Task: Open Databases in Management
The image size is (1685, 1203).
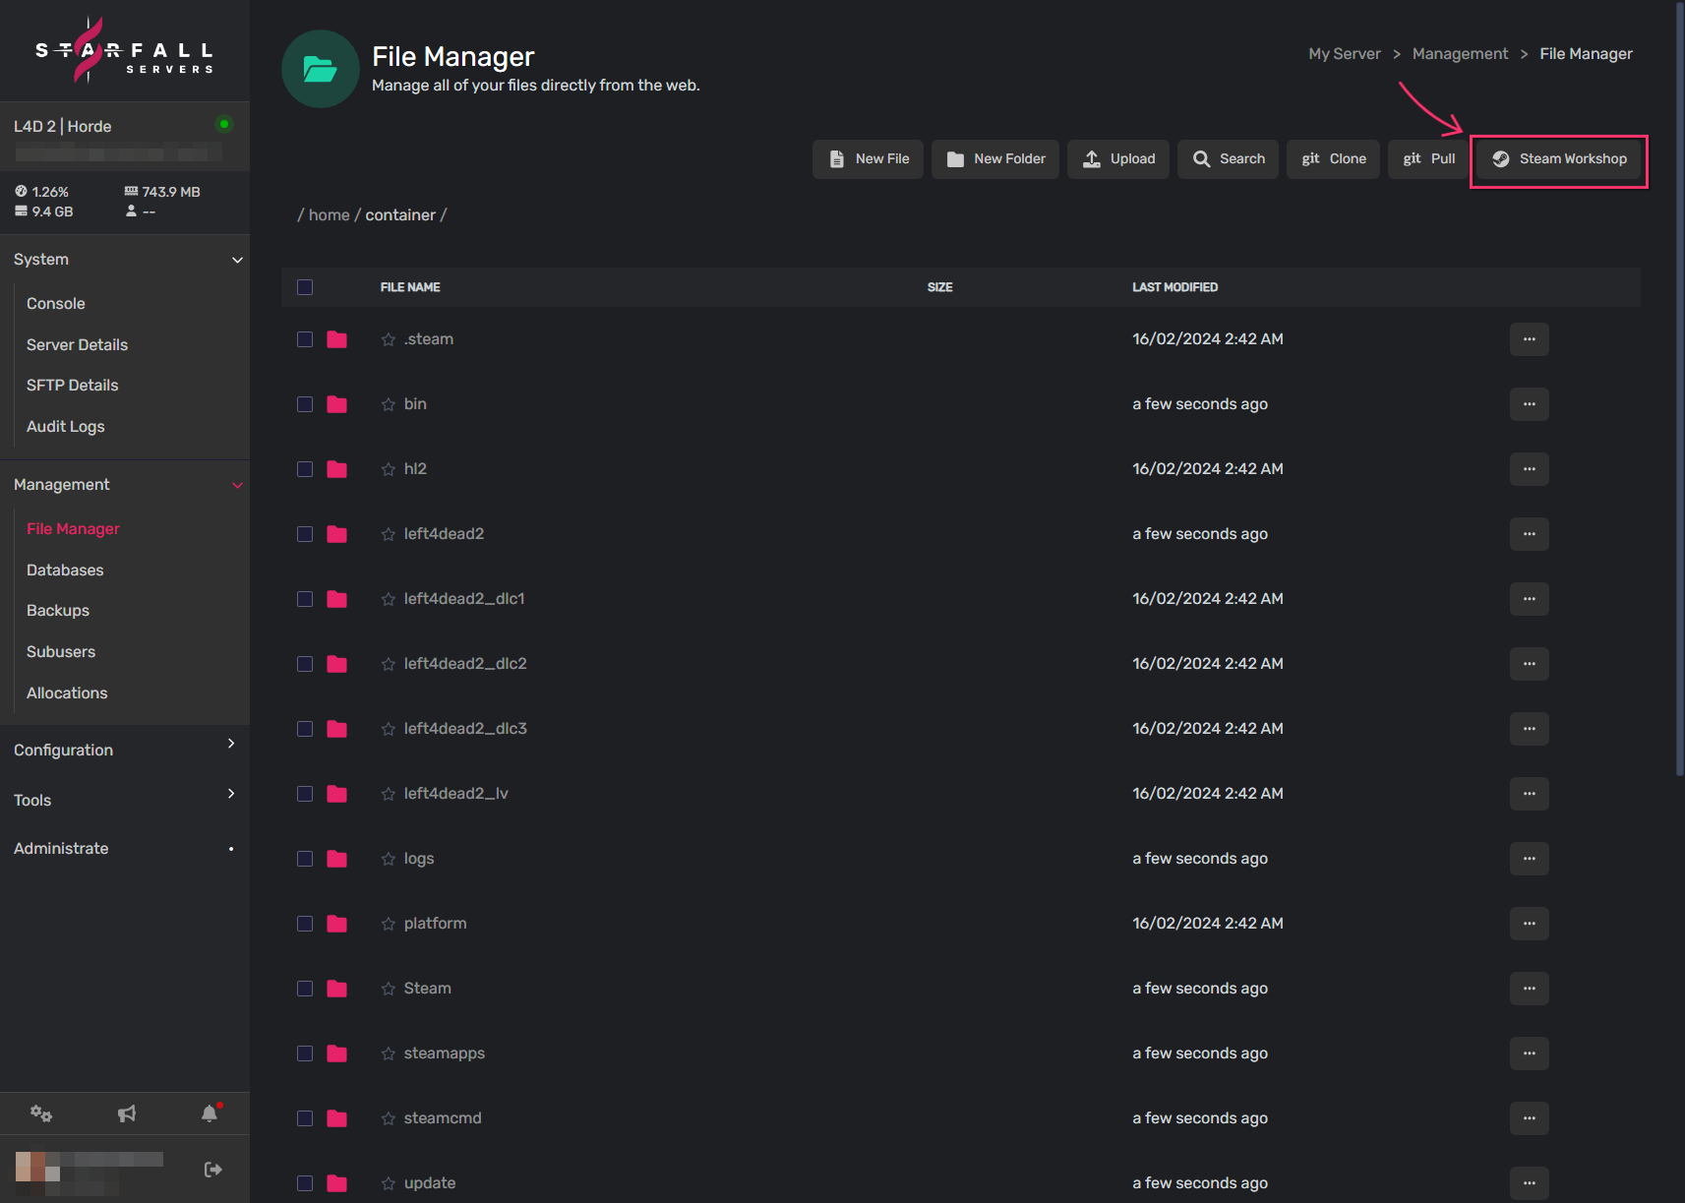Action: point(65,571)
